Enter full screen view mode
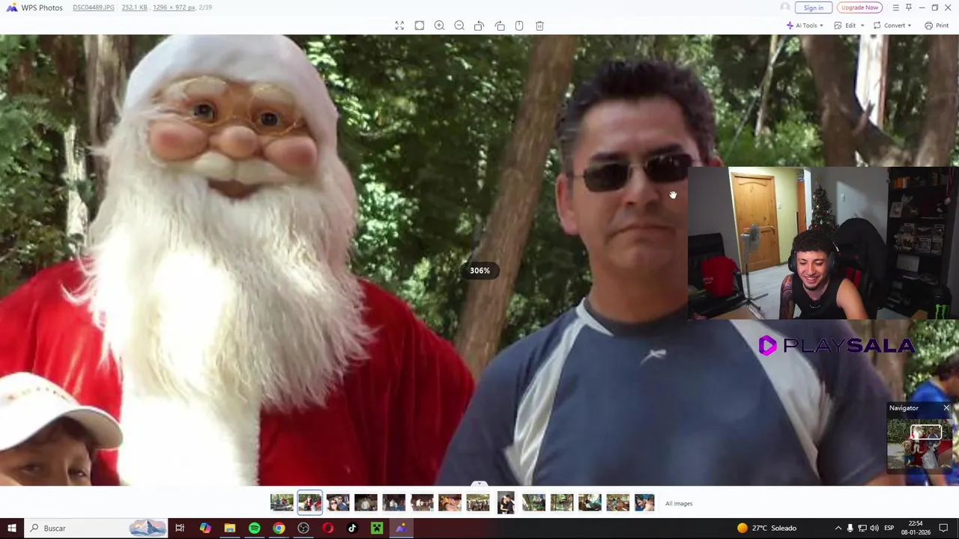Screen dimensions: 959x539 click(399, 25)
